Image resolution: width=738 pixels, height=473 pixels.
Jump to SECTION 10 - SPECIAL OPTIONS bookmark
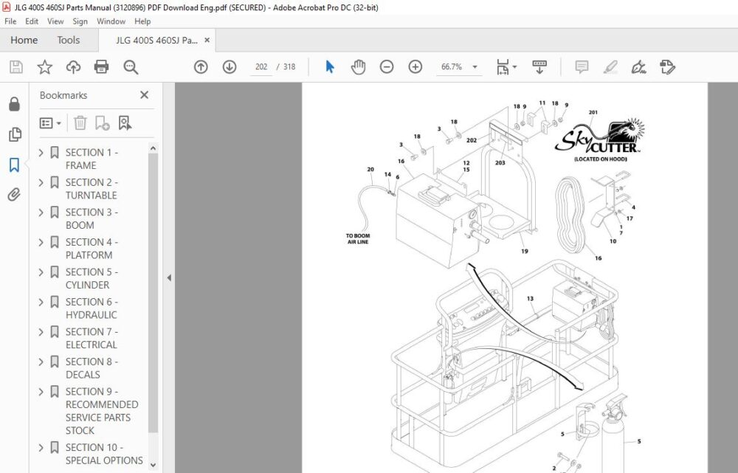104,453
